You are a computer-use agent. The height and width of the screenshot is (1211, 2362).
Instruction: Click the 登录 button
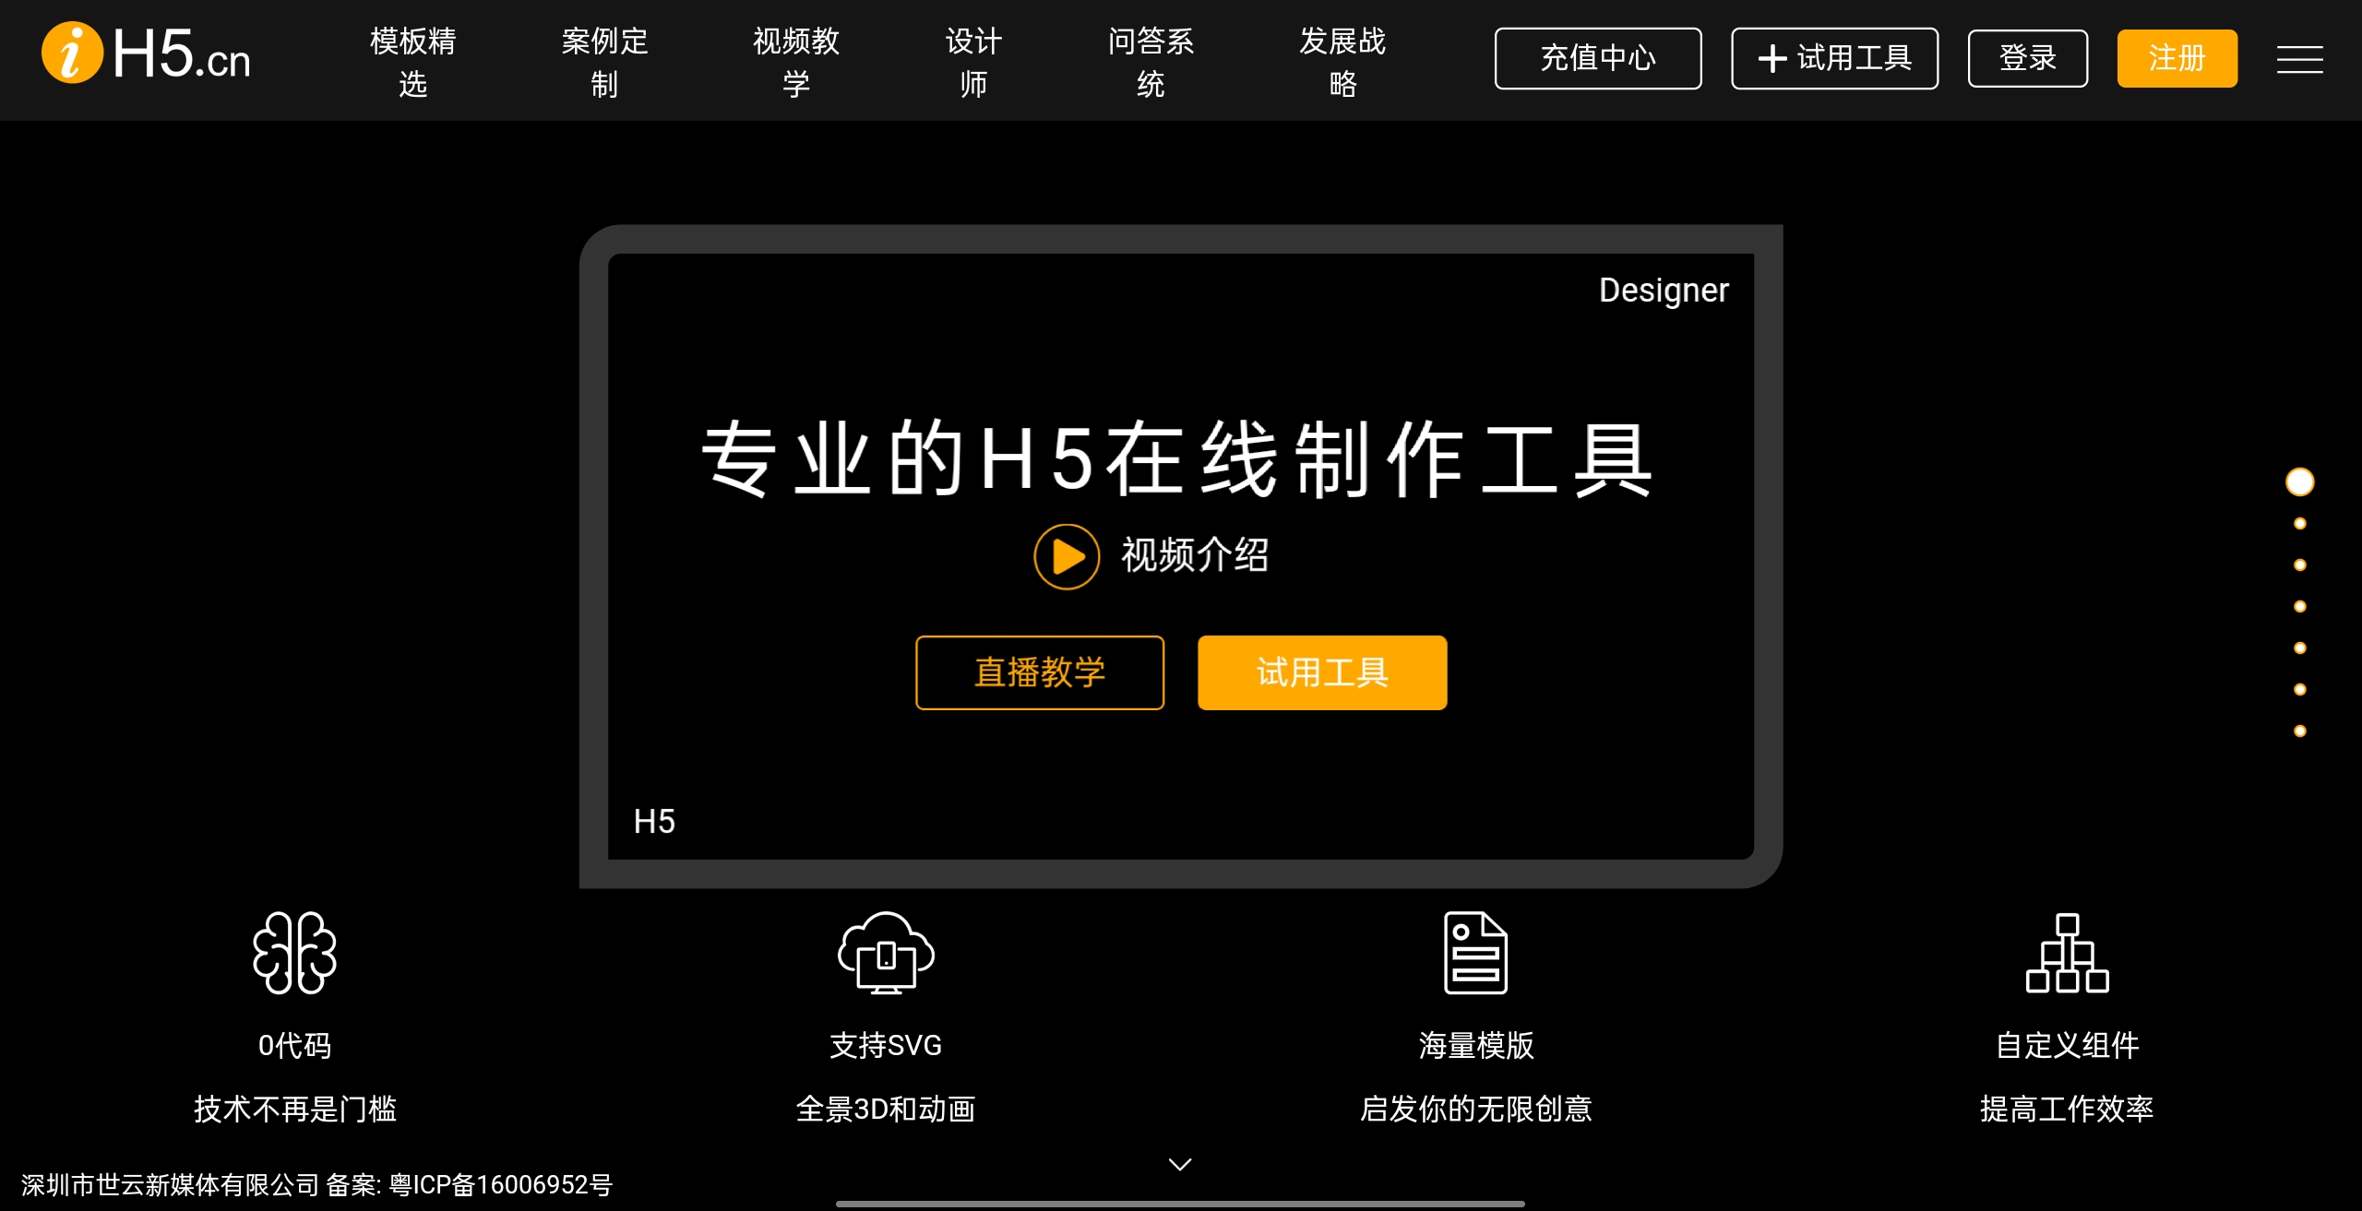pyautogui.click(x=2027, y=59)
